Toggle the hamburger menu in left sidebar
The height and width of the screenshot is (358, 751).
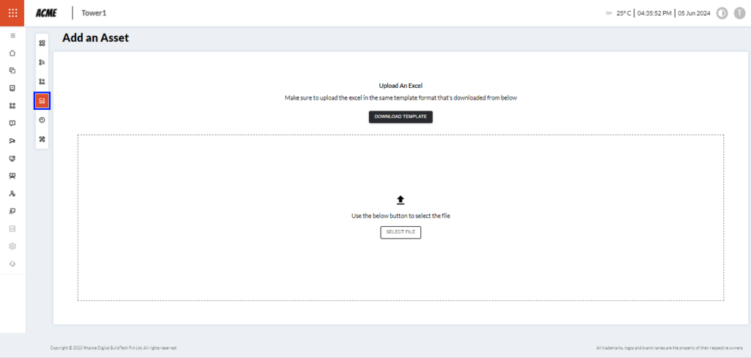coord(12,35)
